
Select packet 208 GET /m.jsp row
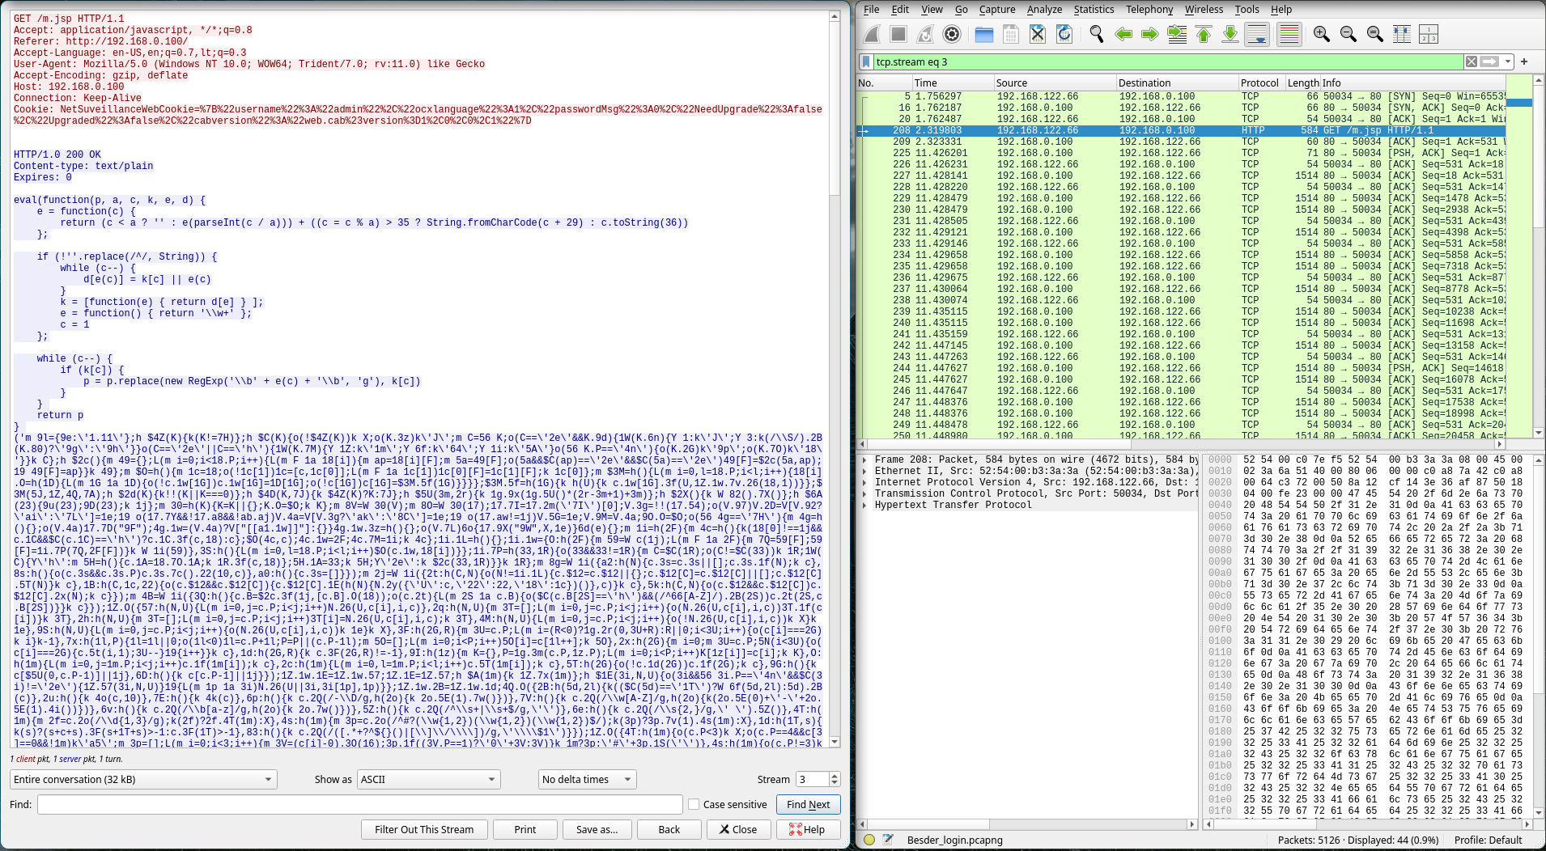tap(1182, 130)
